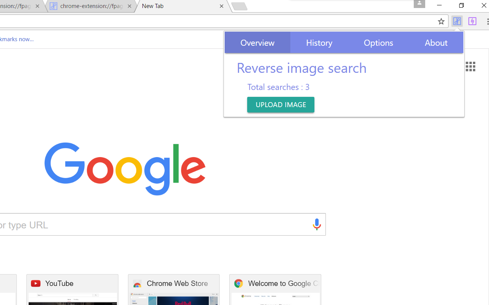Open the Welcome to Google Chrome tile
This screenshot has height=305, width=489.
click(275, 290)
